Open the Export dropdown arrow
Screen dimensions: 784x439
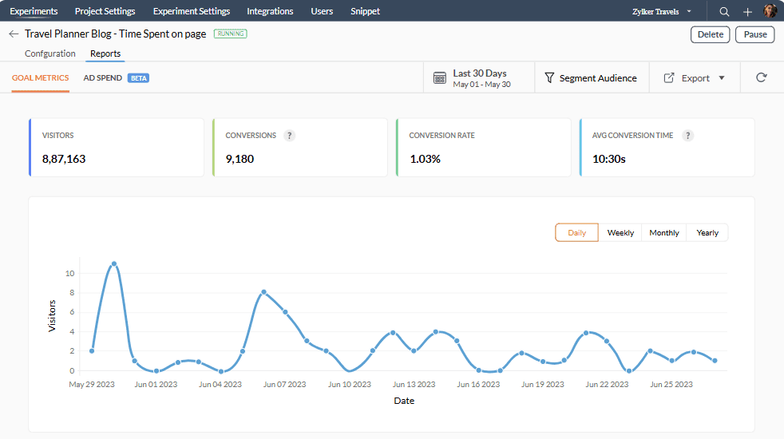pyautogui.click(x=722, y=78)
